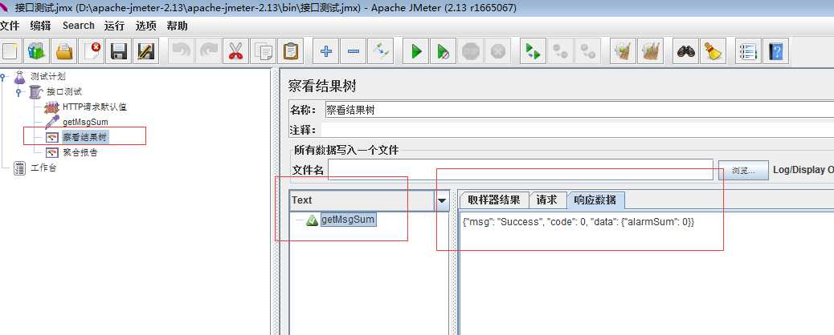
Task: Open the Function Helper list icon
Action: (748, 51)
